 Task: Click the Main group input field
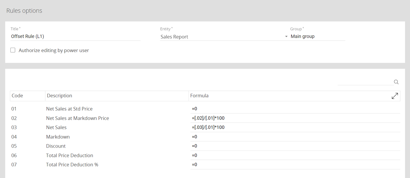pyautogui.click(x=317, y=36)
